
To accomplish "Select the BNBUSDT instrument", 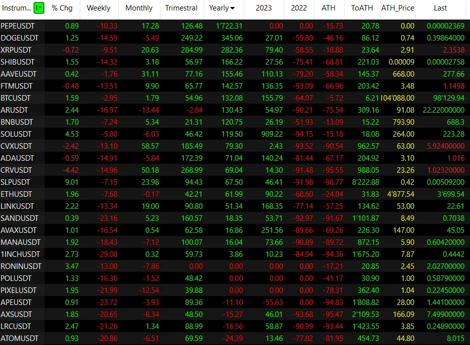I will pos(17,122).
